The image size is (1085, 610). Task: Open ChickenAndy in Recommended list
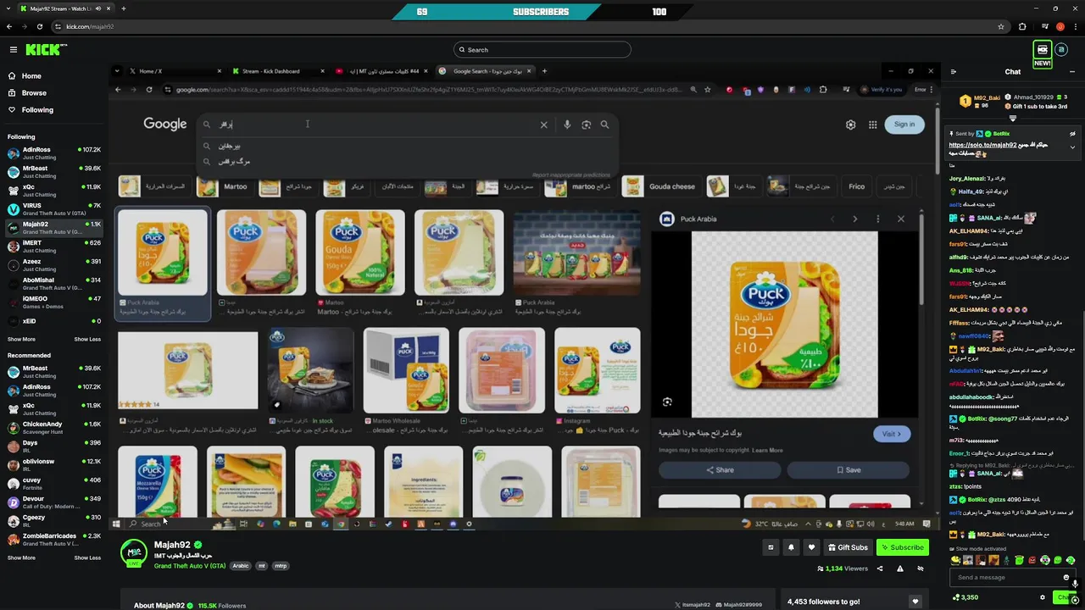54,428
